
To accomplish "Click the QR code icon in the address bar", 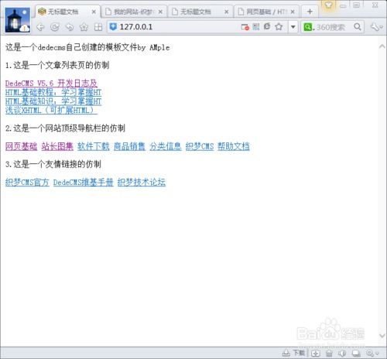I will tap(256, 26).
